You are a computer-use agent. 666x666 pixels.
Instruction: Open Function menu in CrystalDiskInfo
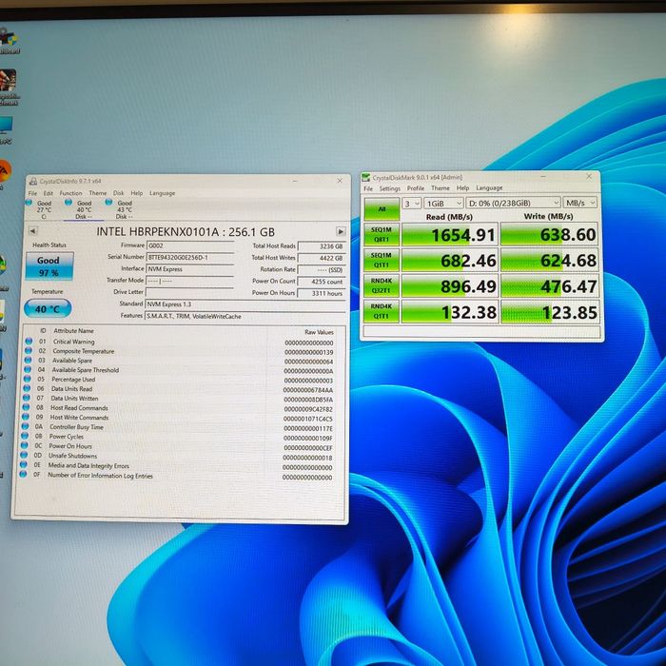click(x=70, y=193)
